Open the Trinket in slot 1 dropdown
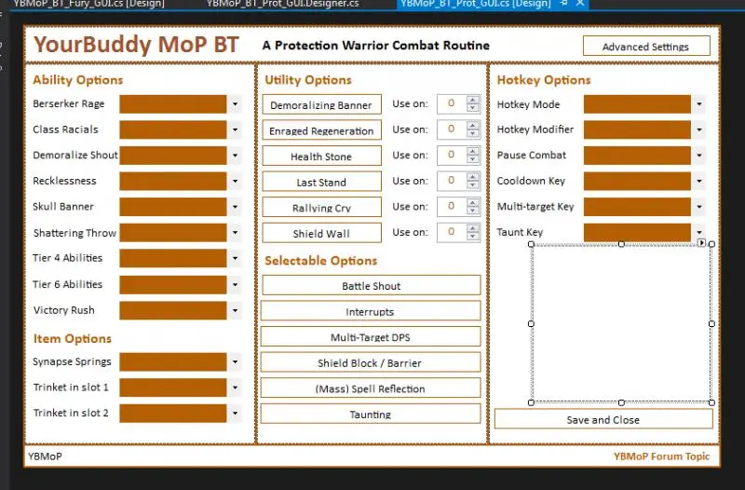 [236, 388]
